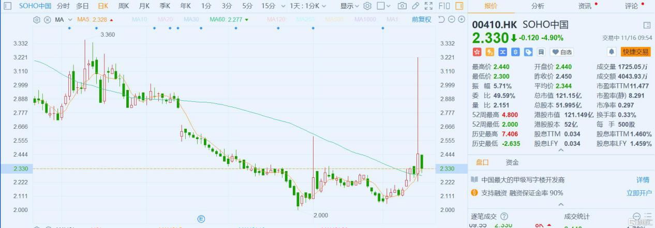Image resolution: width=655 pixels, height=228 pixels.
Task: Expand more minute periods after 15分
Action: tap(282, 7)
